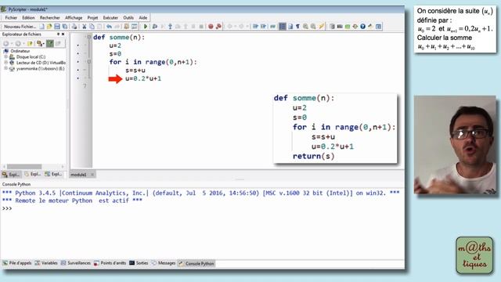501x282 pixels.
Task: Click the Zoom In magnifier icon
Action: click(x=305, y=27)
